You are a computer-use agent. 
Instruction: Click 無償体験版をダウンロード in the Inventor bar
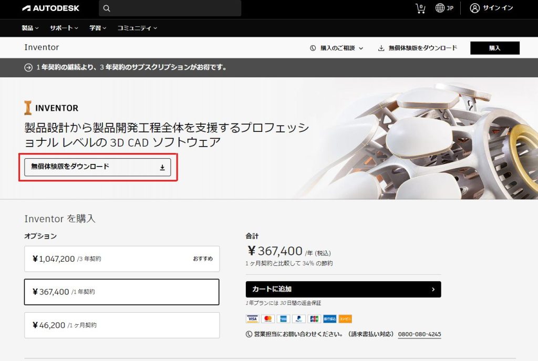coord(418,48)
